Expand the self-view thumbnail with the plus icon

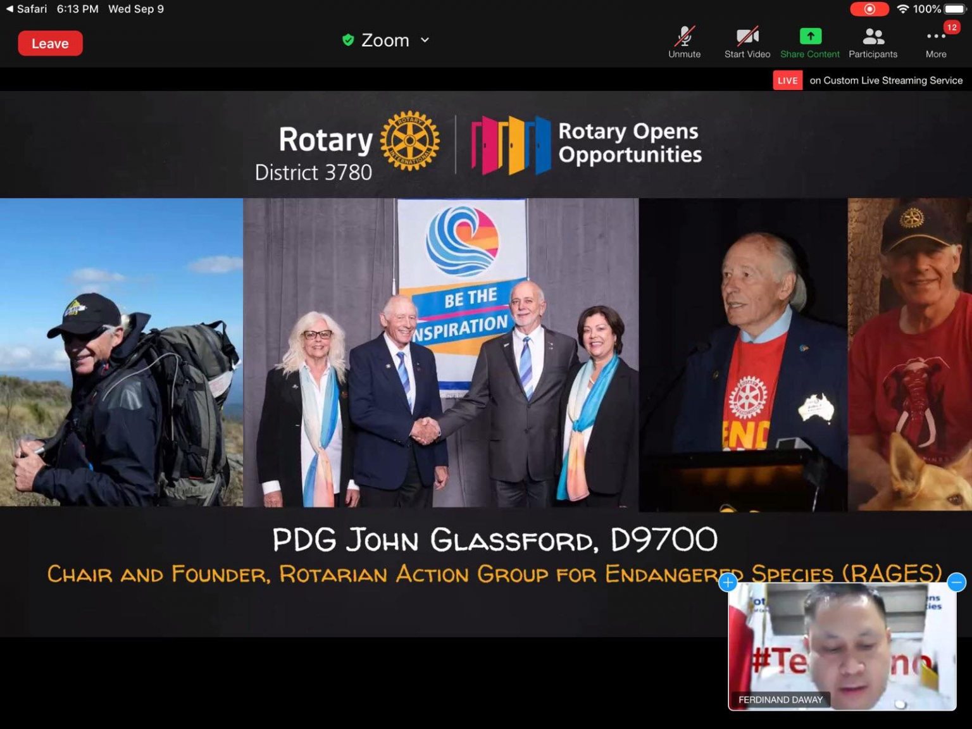pyautogui.click(x=728, y=582)
